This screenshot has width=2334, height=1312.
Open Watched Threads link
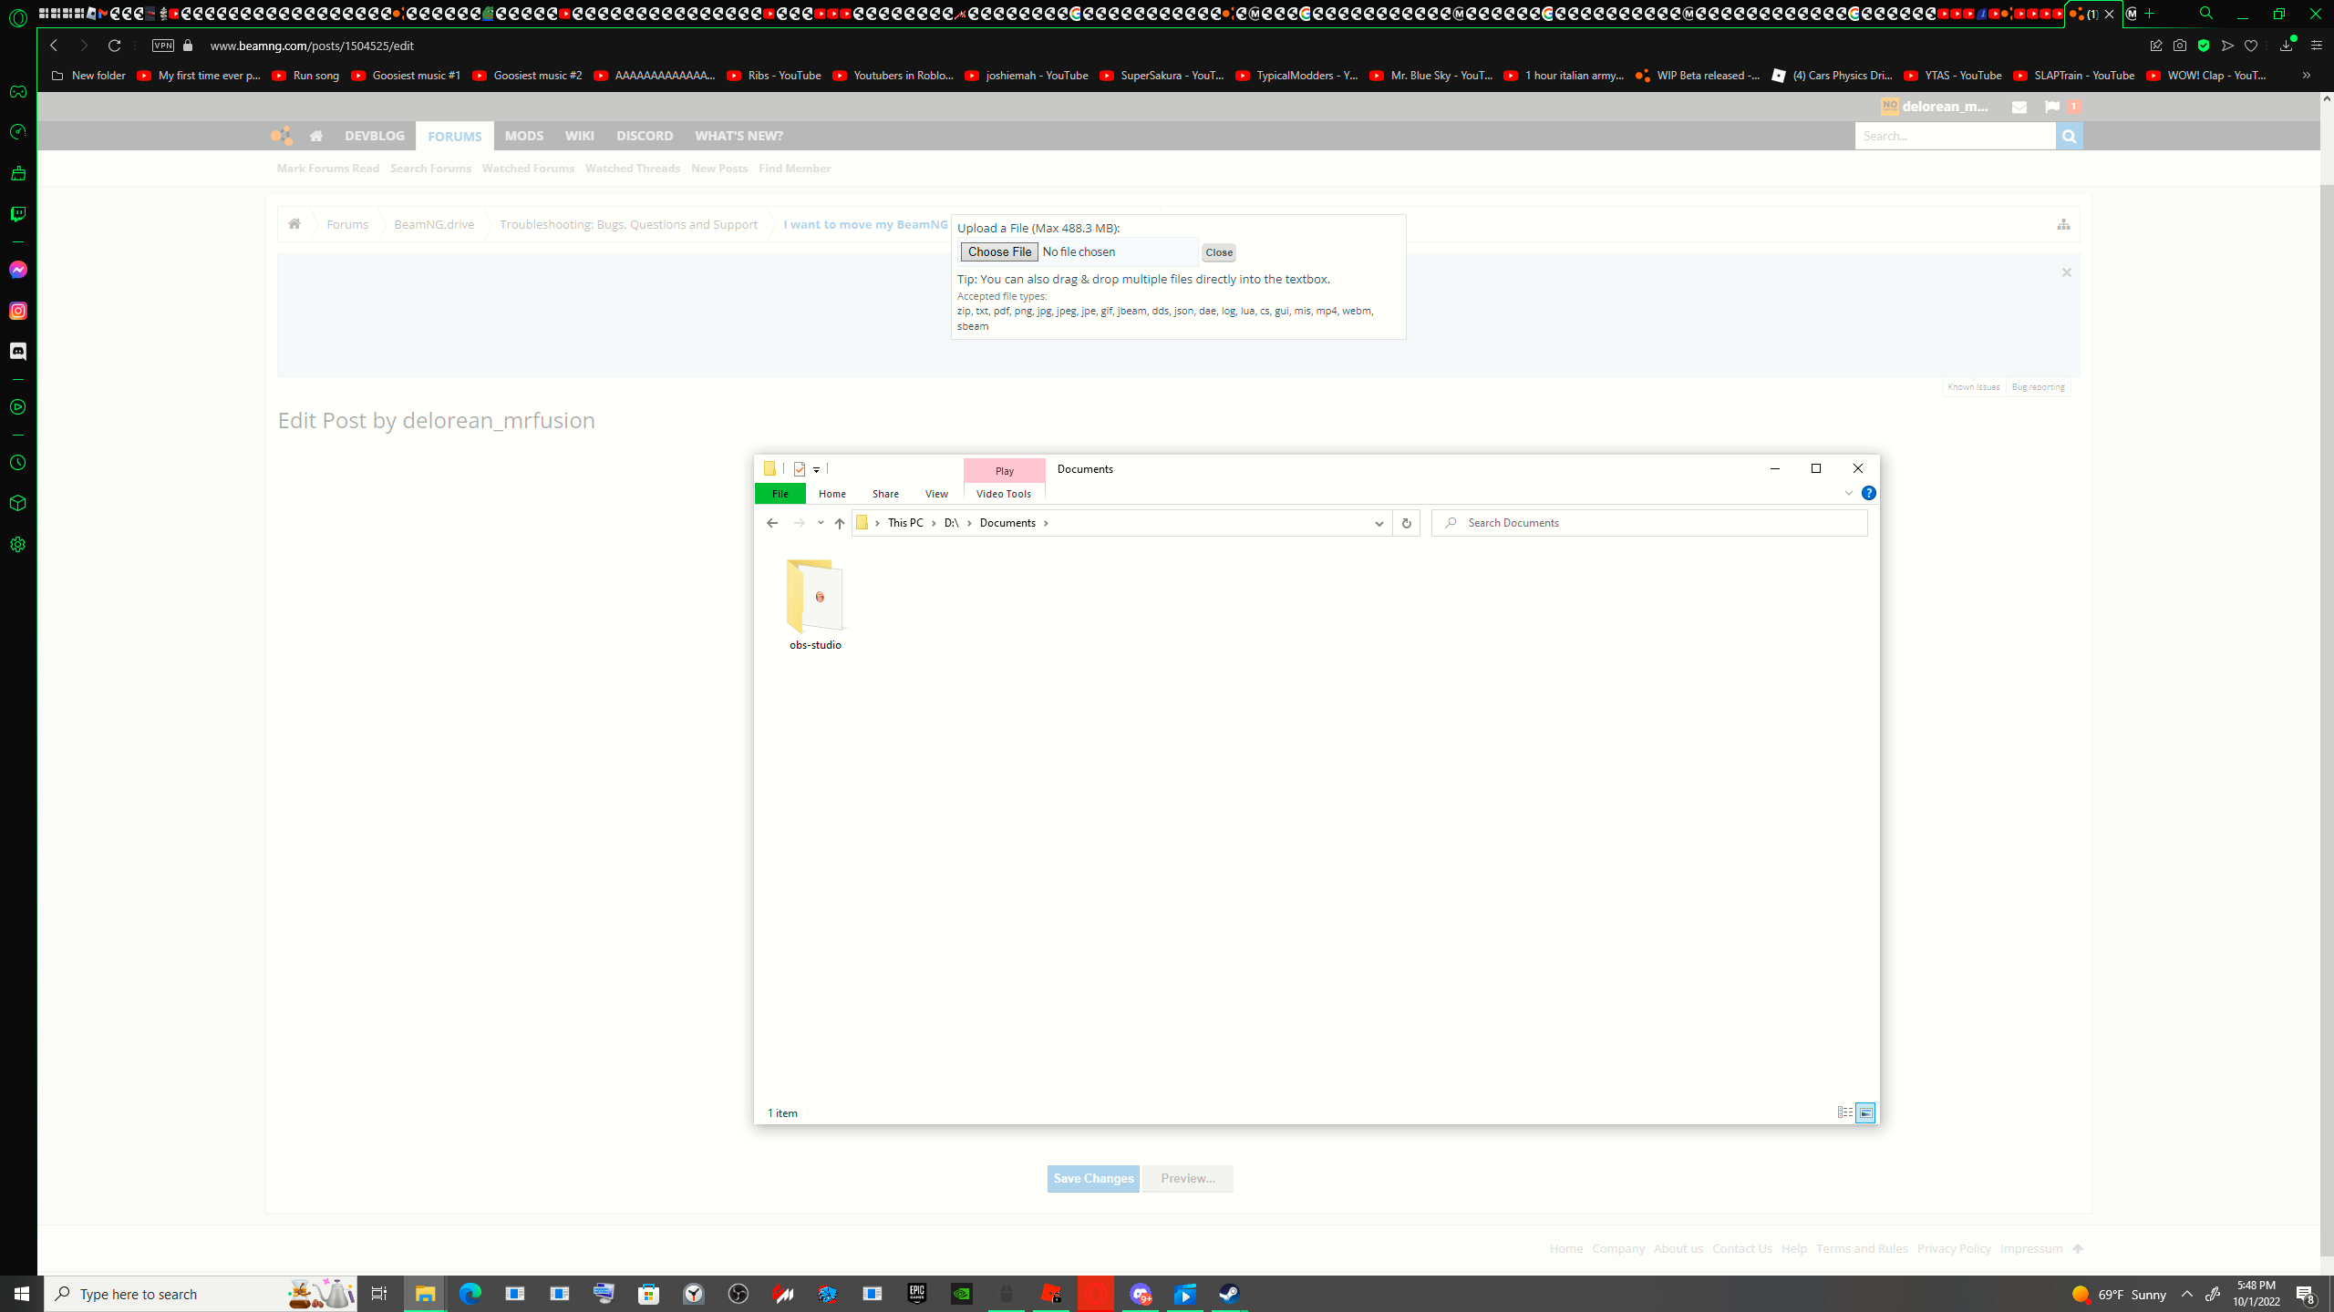point(632,169)
